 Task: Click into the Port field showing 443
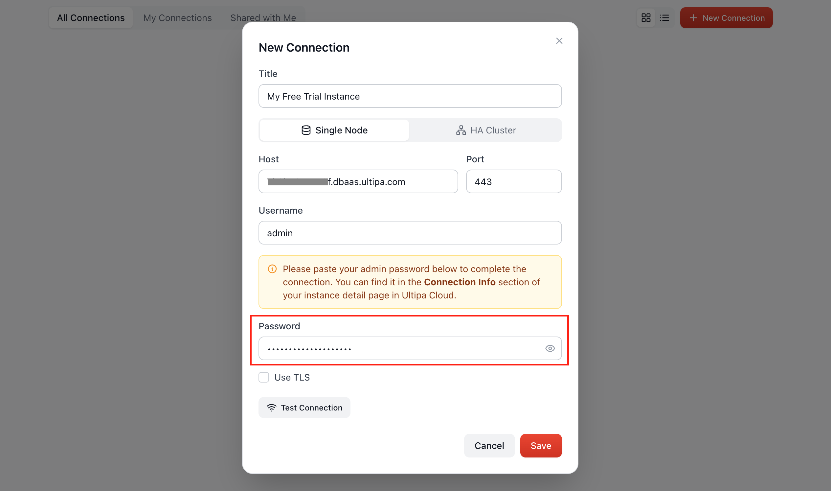514,182
